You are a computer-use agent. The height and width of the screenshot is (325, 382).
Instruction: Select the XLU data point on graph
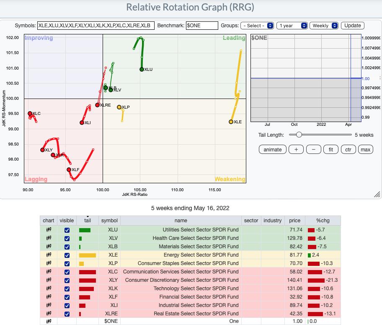point(142,69)
